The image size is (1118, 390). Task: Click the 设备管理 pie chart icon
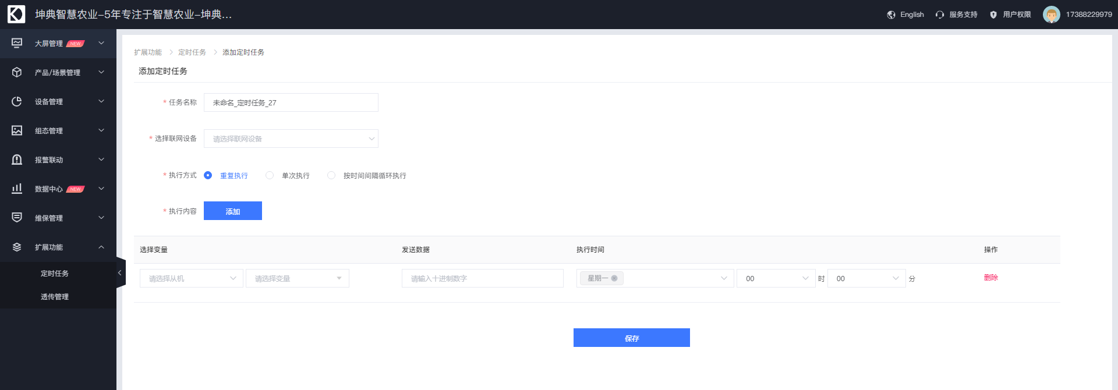coord(17,101)
